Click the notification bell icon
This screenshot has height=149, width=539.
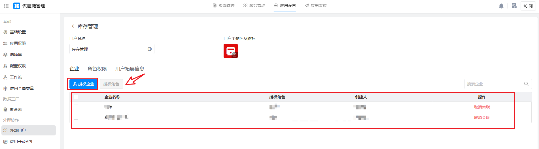tap(501, 6)
